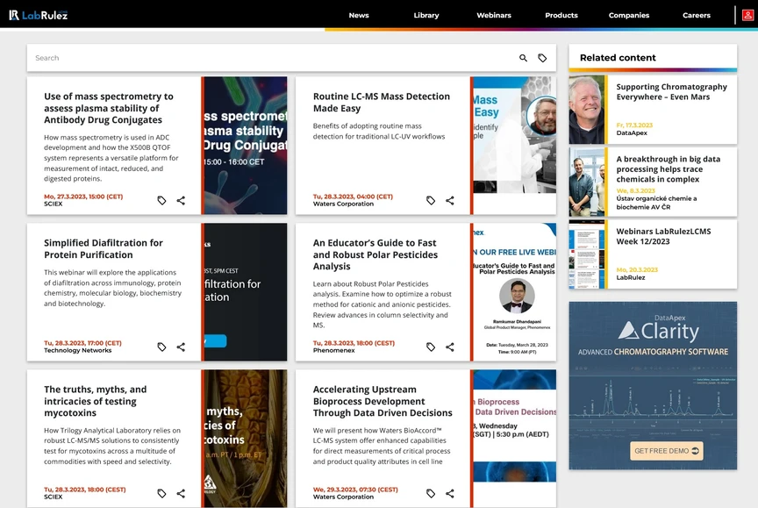
Task: Open the News menu
Action: coord(359,15)
